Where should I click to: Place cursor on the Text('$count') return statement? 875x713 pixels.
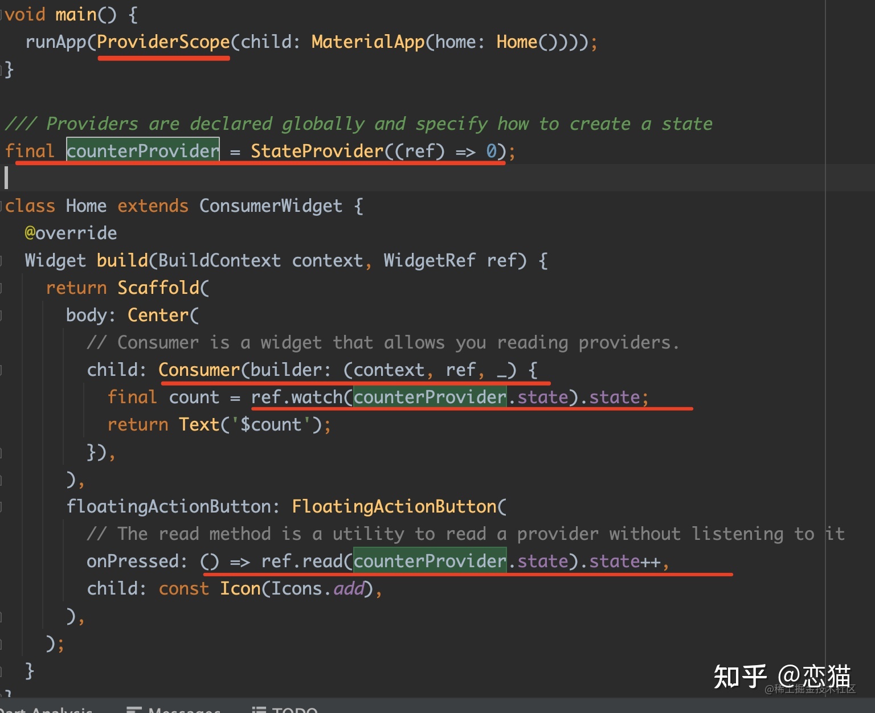[x=254, y=425]
